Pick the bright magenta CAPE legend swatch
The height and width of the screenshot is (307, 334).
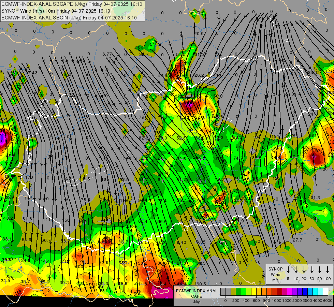[x=290, y=292]
